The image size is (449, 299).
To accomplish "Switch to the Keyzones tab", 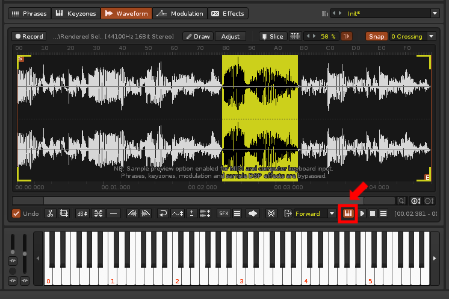I will [x=76, y=13].
